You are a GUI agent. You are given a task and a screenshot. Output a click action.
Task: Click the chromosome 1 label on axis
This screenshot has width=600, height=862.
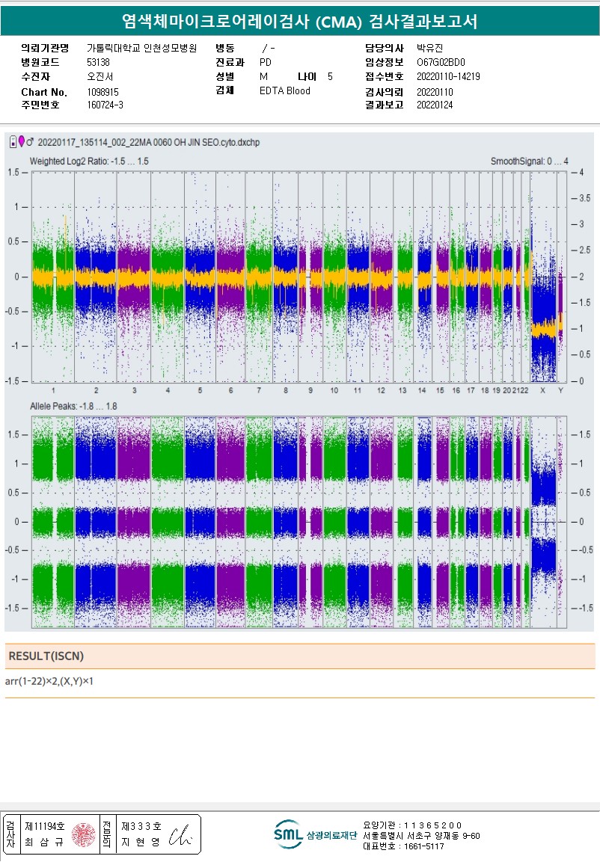[x=53, y=390]
